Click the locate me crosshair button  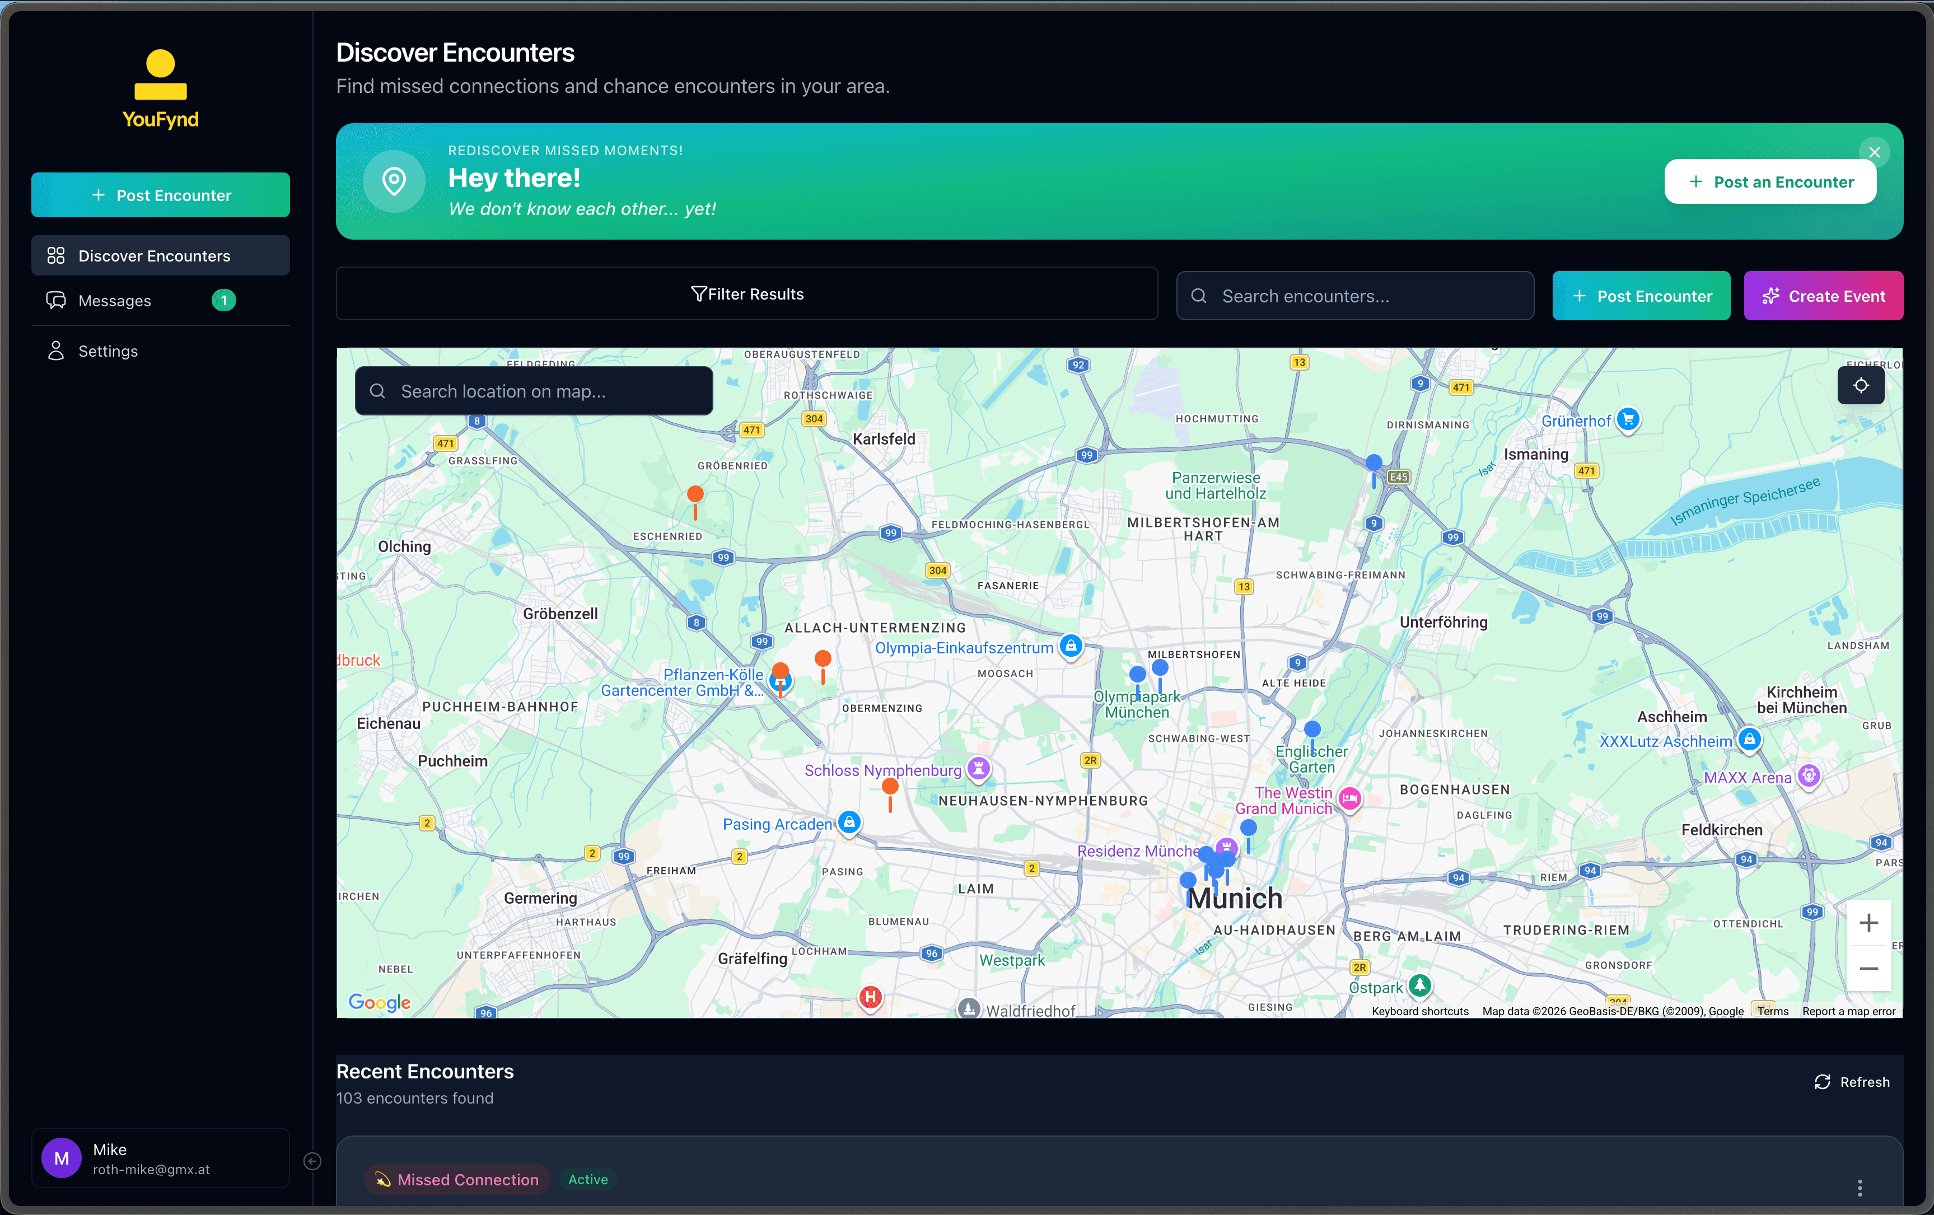[1861, 385]
